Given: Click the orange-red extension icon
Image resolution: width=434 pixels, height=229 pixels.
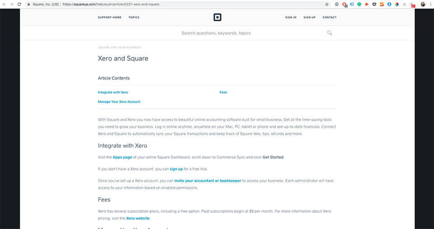Looking at the screenshot, I should coord(367,4).
